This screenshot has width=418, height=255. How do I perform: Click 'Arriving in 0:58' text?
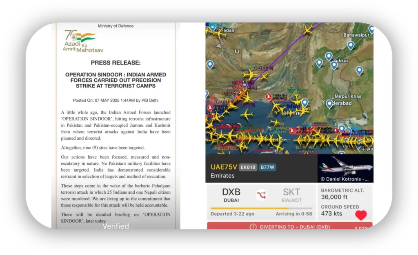coord(294,214)
